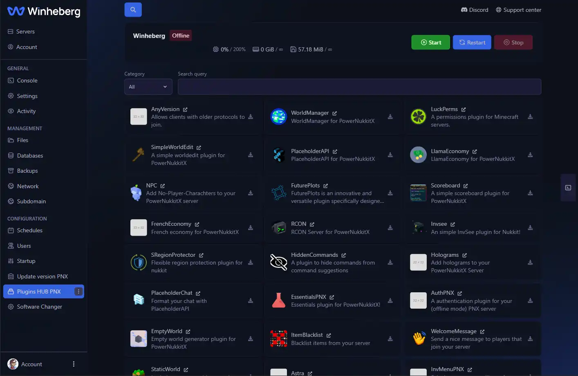The height and width of the screenshot is (376, 578).
Task: Open StaticWorld external link icon
Action: [x=186, y=369]
